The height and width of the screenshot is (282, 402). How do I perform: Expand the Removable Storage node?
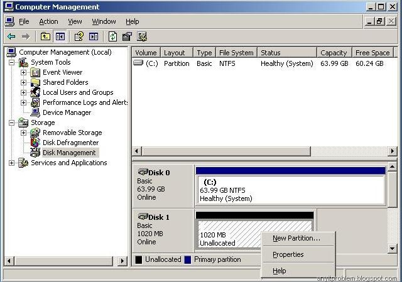click(23, 133)
